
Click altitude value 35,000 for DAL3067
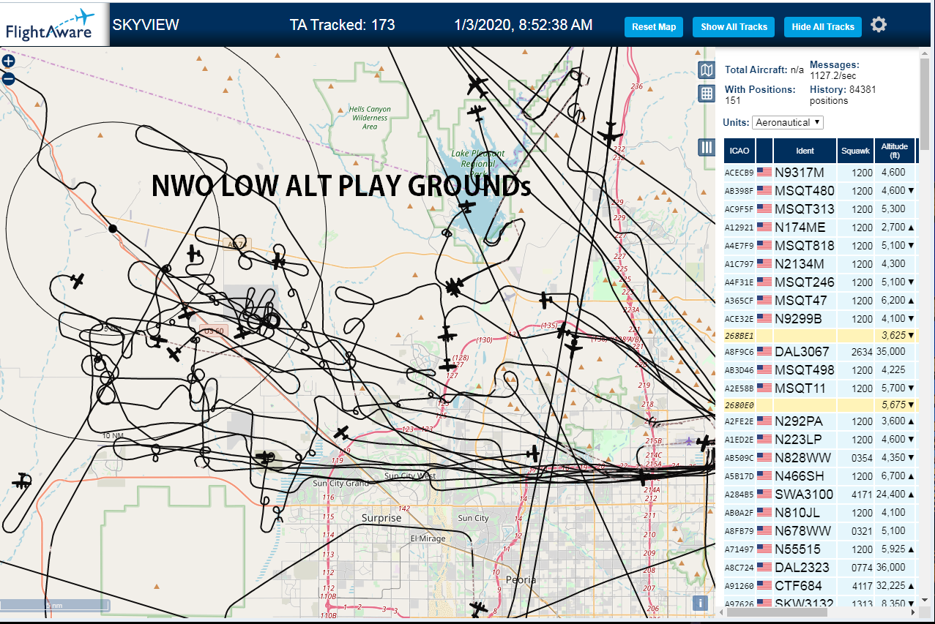click(x=891, y=352)
